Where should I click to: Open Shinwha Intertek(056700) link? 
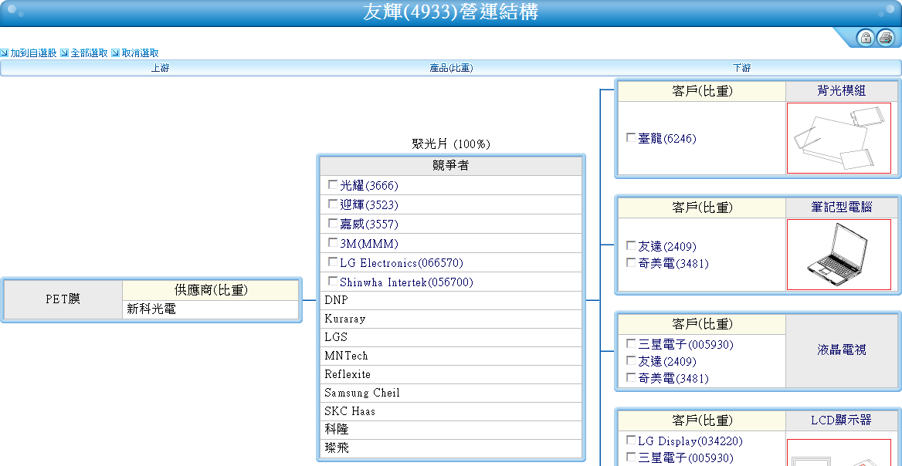[x=406, y=282]
